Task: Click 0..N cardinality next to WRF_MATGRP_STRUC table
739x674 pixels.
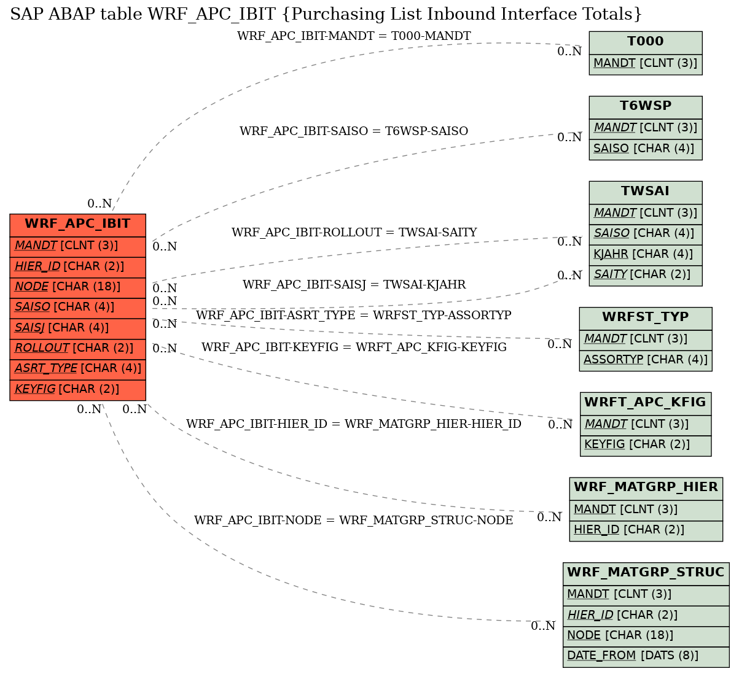Action: (x=543, y=626)
